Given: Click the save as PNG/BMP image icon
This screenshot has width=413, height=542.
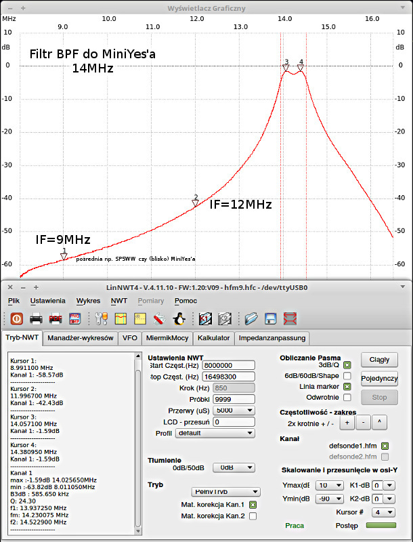Looking at the screenshot, I should 75,318.
